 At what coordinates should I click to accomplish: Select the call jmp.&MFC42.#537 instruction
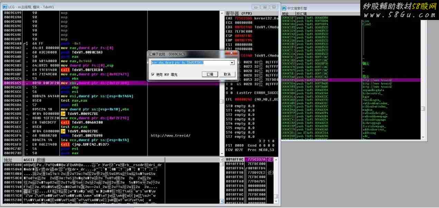point(111,145)
